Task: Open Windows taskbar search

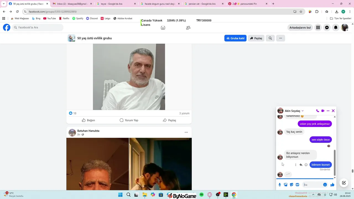Action: 128,195
